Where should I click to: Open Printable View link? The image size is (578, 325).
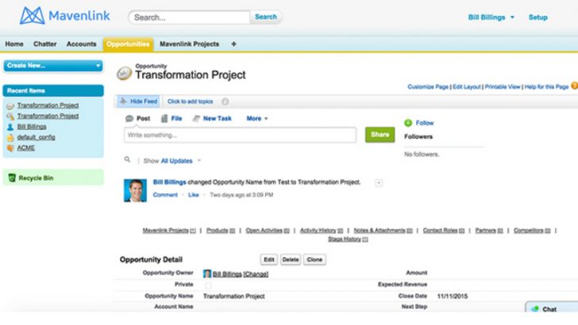503,87
